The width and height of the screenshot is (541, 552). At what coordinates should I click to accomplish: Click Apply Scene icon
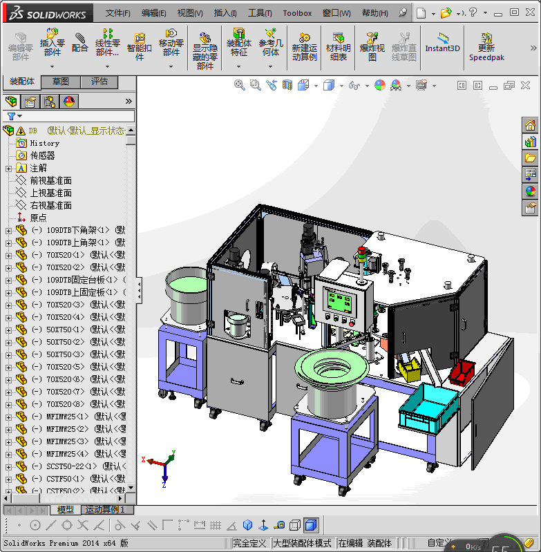coord(396,85)
